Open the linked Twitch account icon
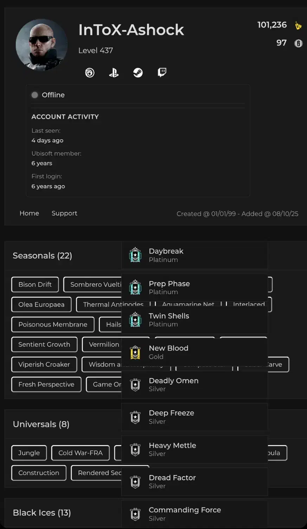This screenshot has width=307, height=529. [162, 73]
